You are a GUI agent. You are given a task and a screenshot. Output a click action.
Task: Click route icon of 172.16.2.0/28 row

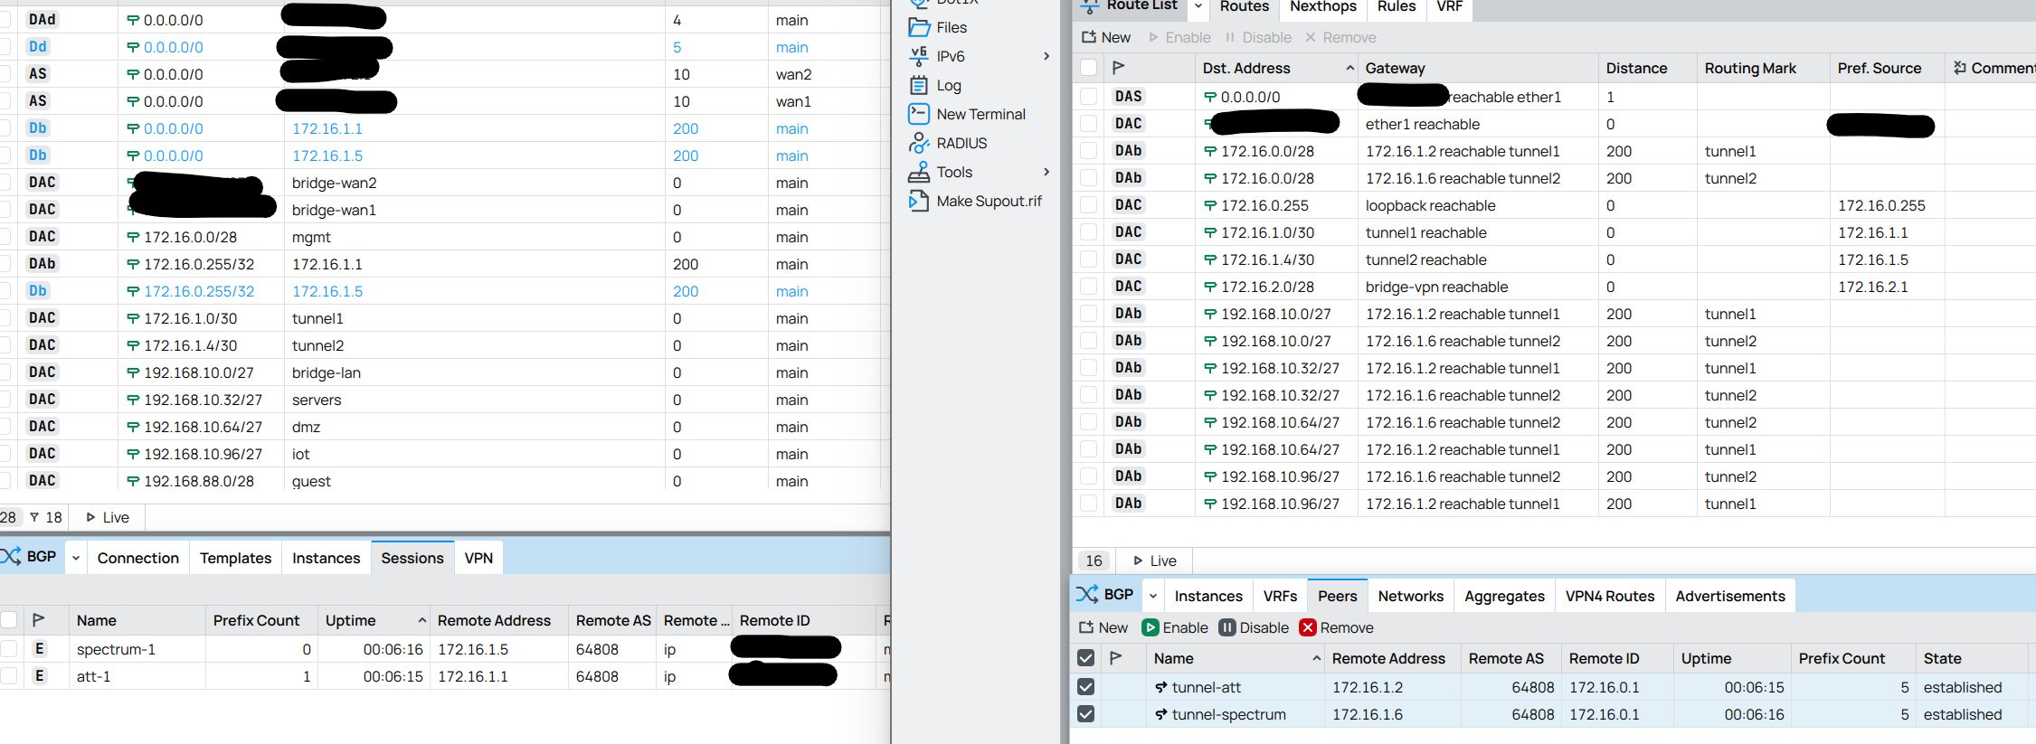[1210, 287]
